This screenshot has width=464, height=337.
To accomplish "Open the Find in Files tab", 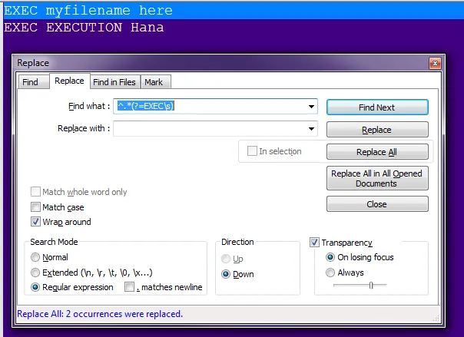I will pyautogui.click(x=114, y=82).
